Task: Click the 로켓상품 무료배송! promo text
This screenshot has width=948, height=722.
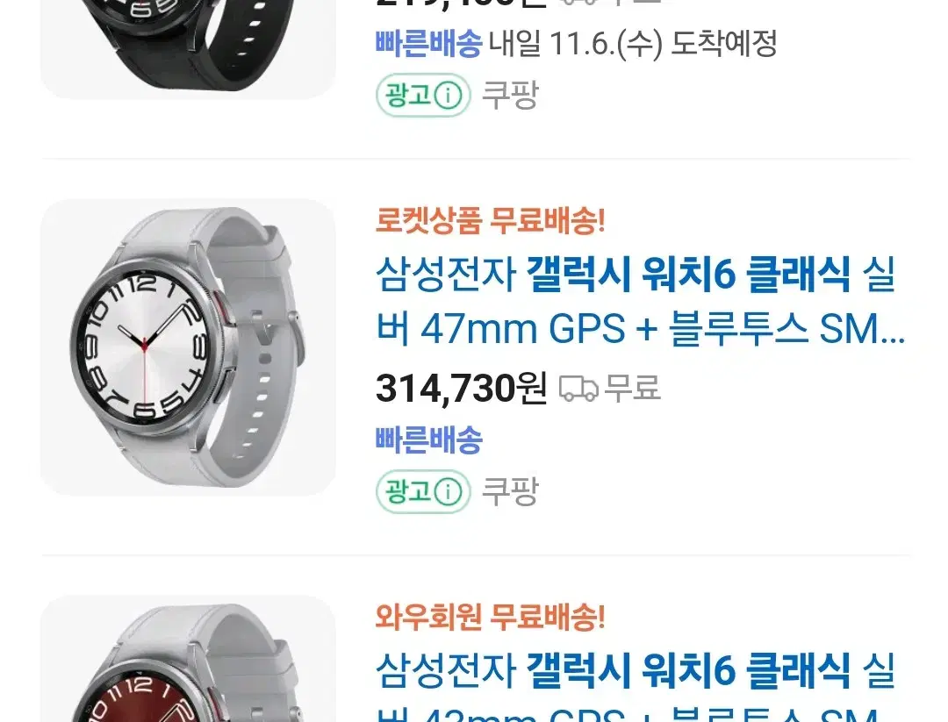Action: 491,220
